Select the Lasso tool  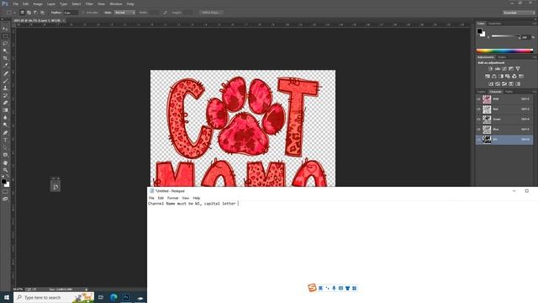click(x=5, y=43)
